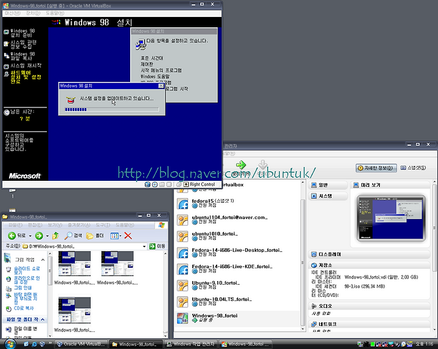Open the Explorer address bar dropdown
Screen dimensions: 438x349
pos(144,246)
